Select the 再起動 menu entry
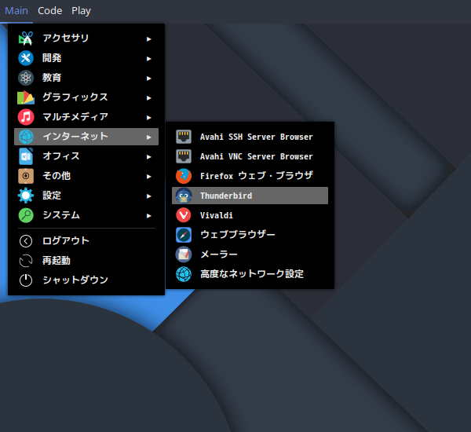 click(86, 261)
